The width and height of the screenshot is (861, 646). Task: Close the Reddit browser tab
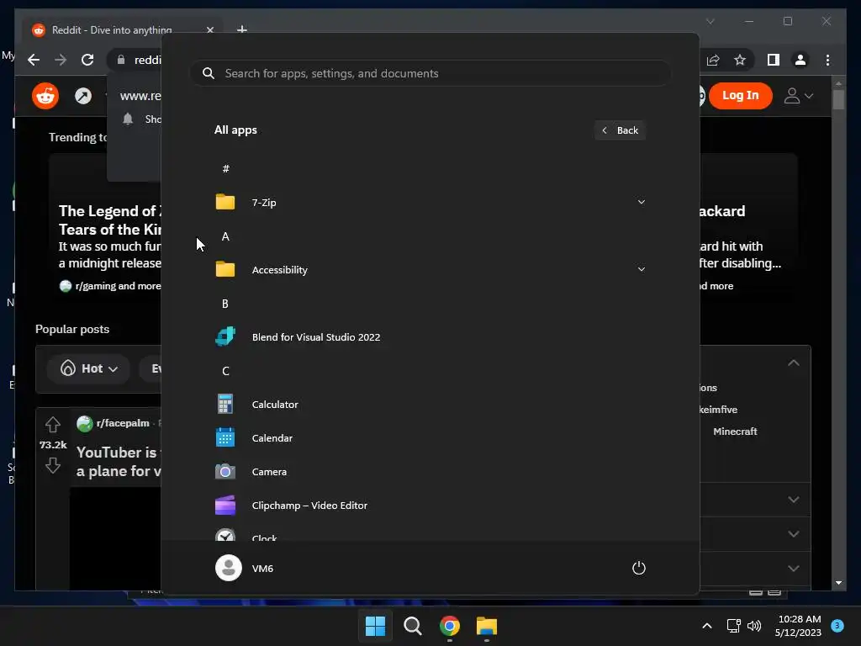209,29
